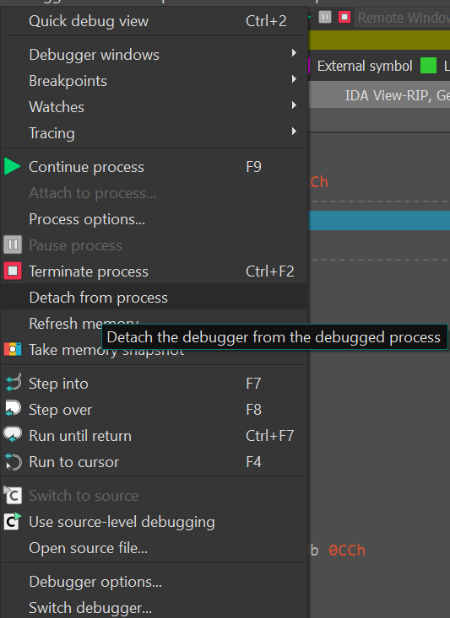Click the red stop button in top toolbar

344,17
